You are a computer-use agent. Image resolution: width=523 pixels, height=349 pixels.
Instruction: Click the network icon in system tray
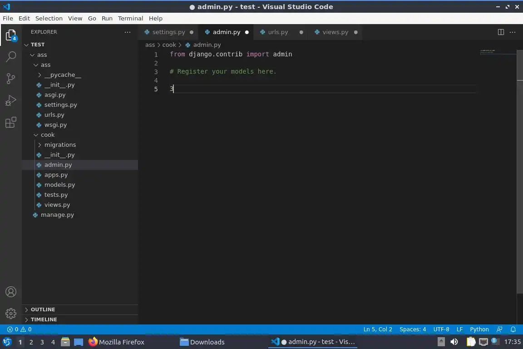click(x=483, y=342)
